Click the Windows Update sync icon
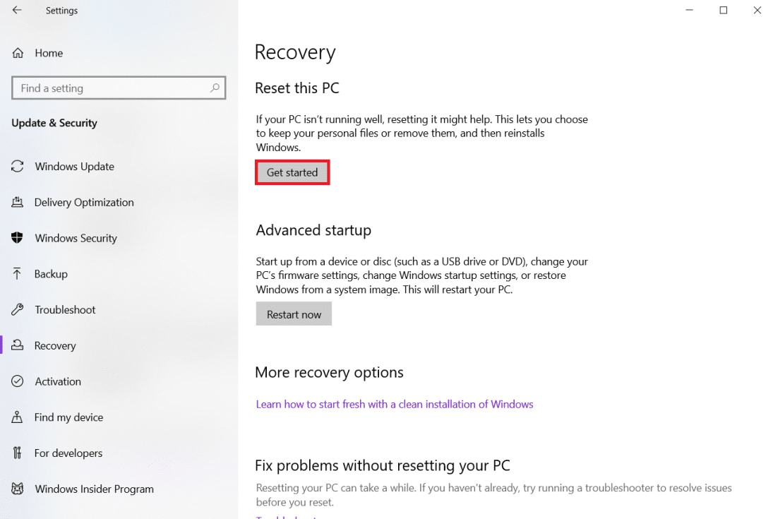The image size is (773, 519). coord(18,167)
